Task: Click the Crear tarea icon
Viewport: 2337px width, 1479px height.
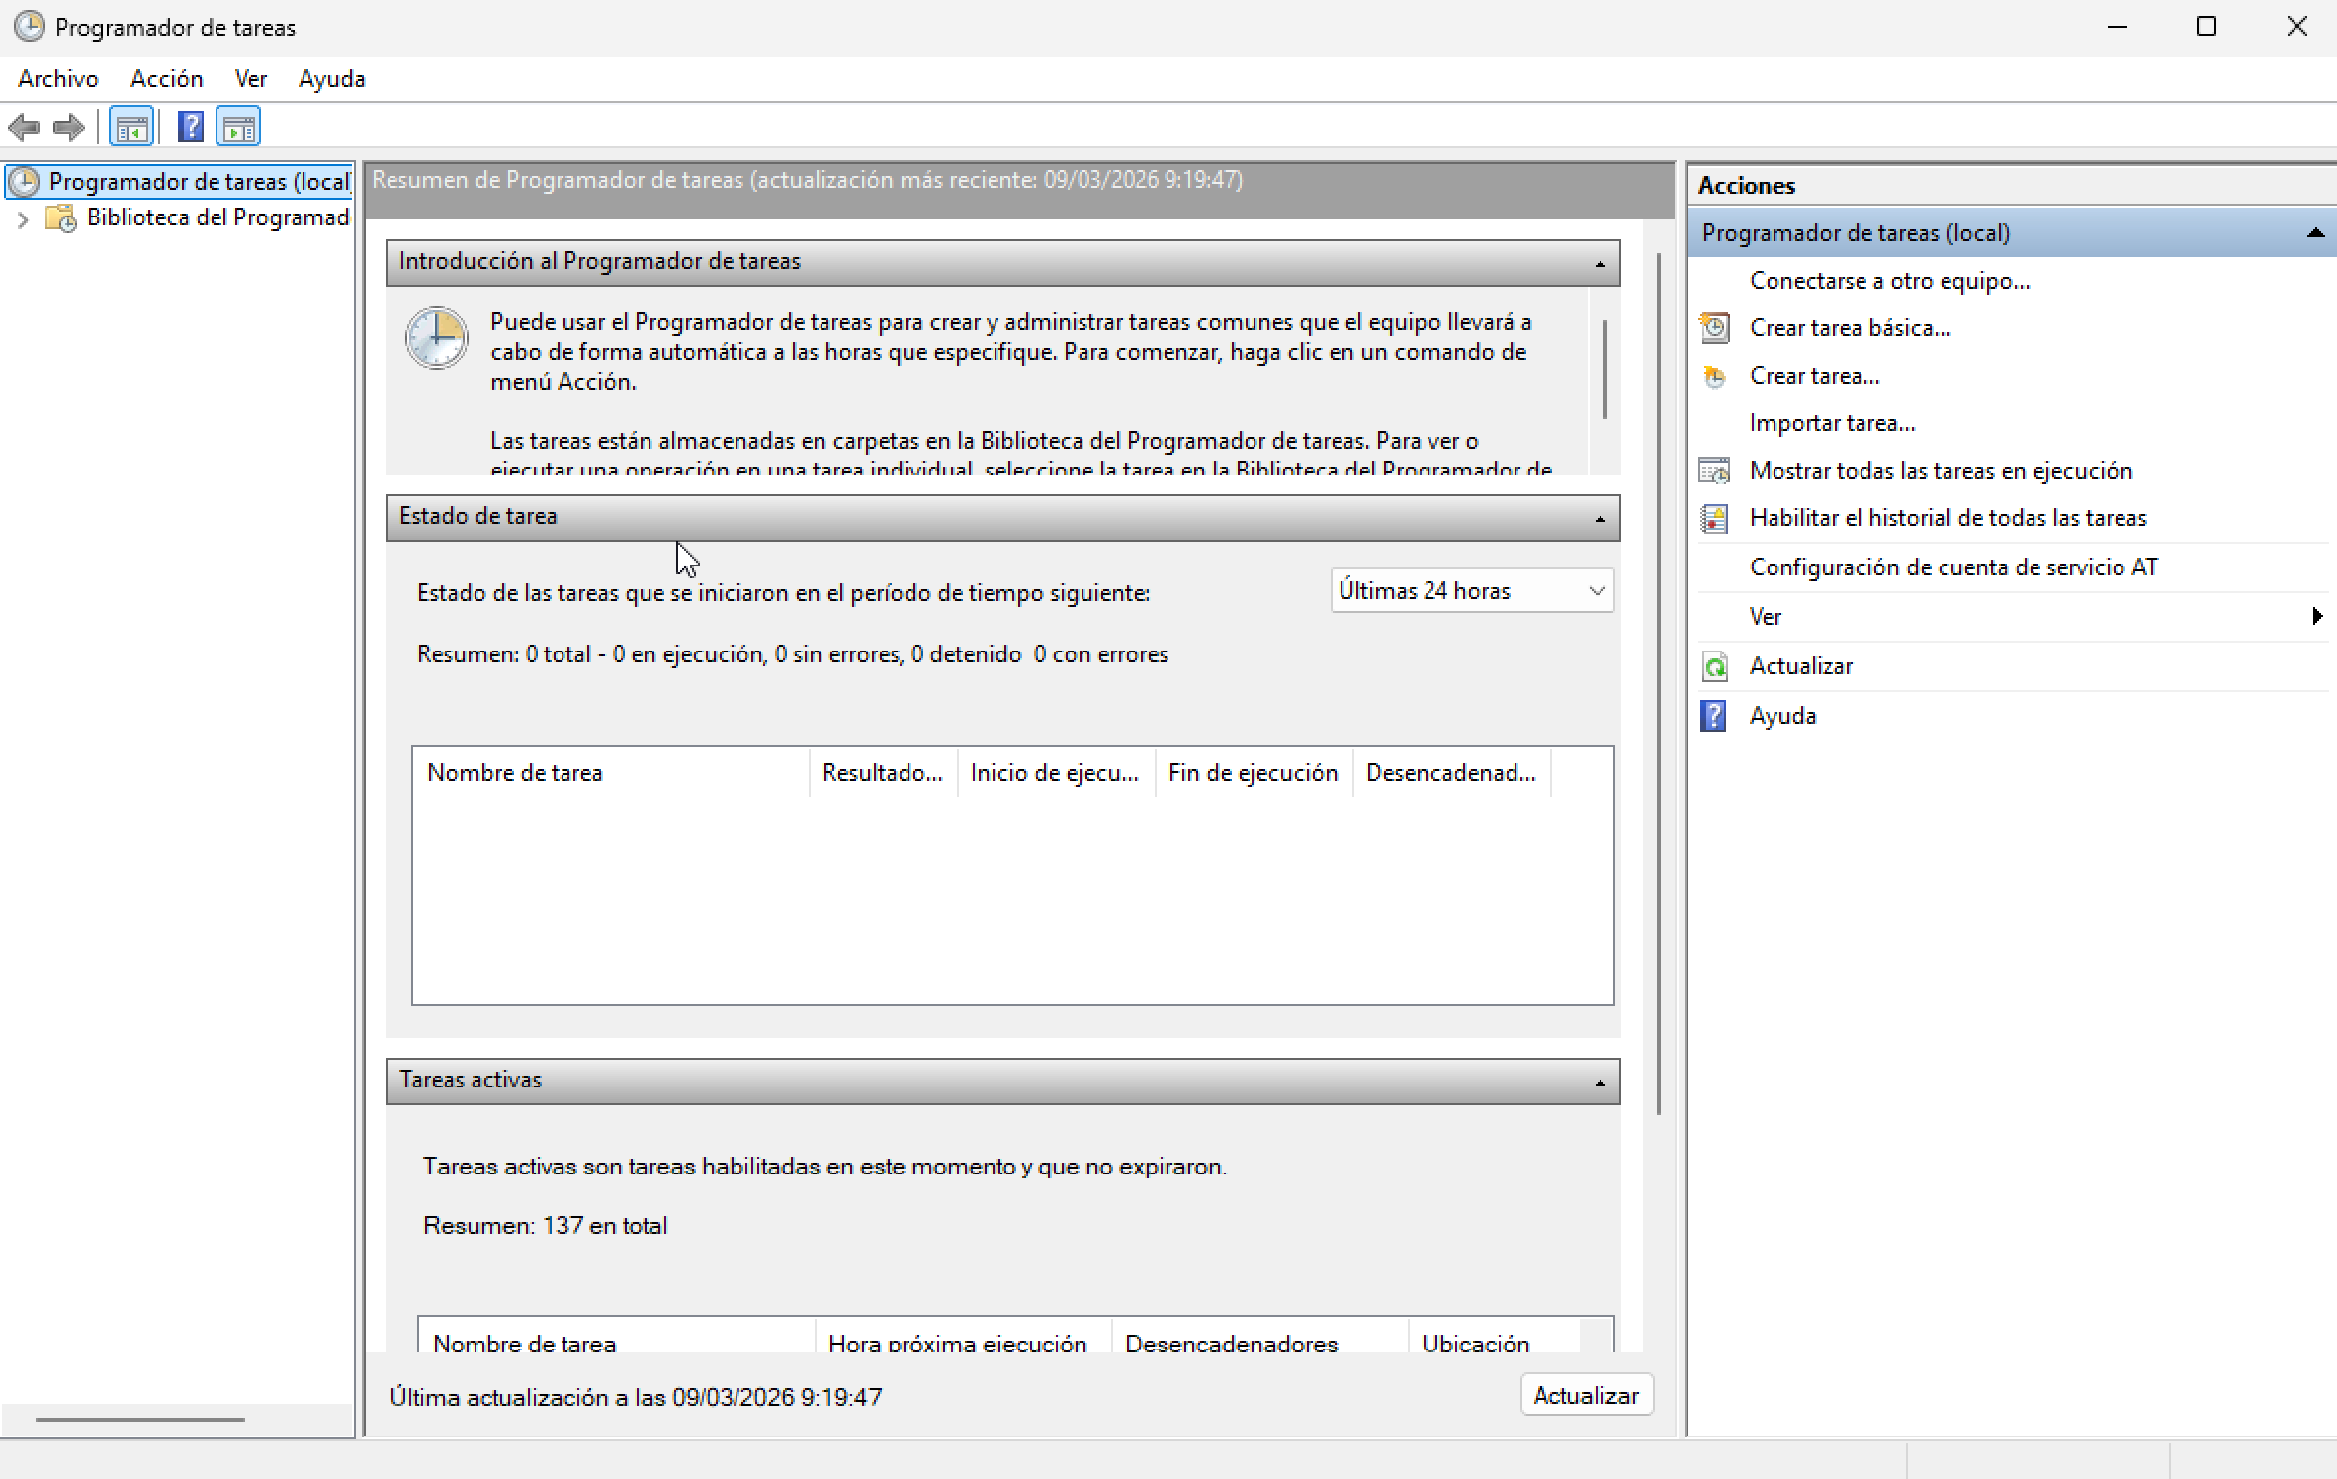Action: pos(1715,376)
